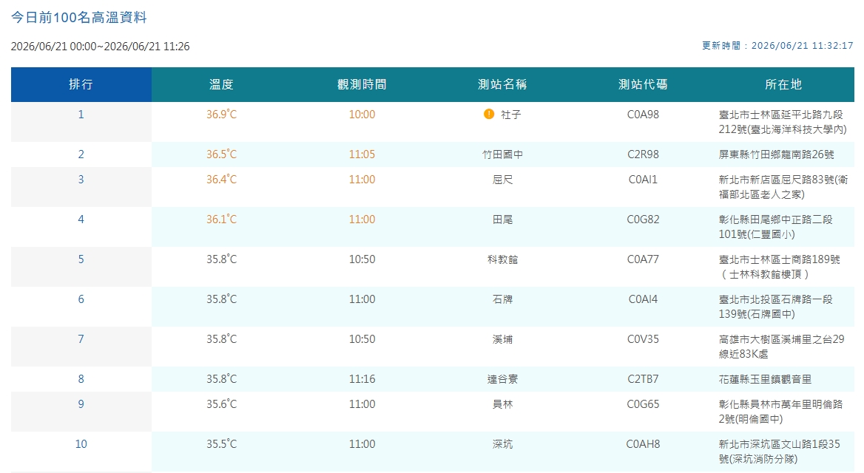Click observation time 10:50 for 科教館
The height and width of the screenshot is (473, 864).
(362, 259)
